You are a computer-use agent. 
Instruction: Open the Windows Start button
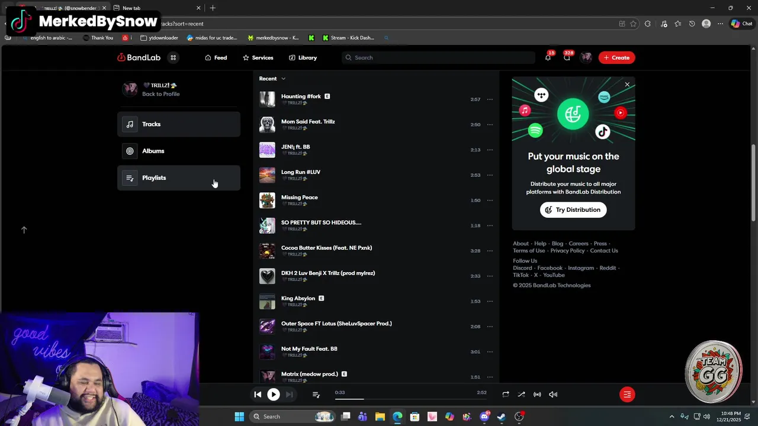point(239,417)
